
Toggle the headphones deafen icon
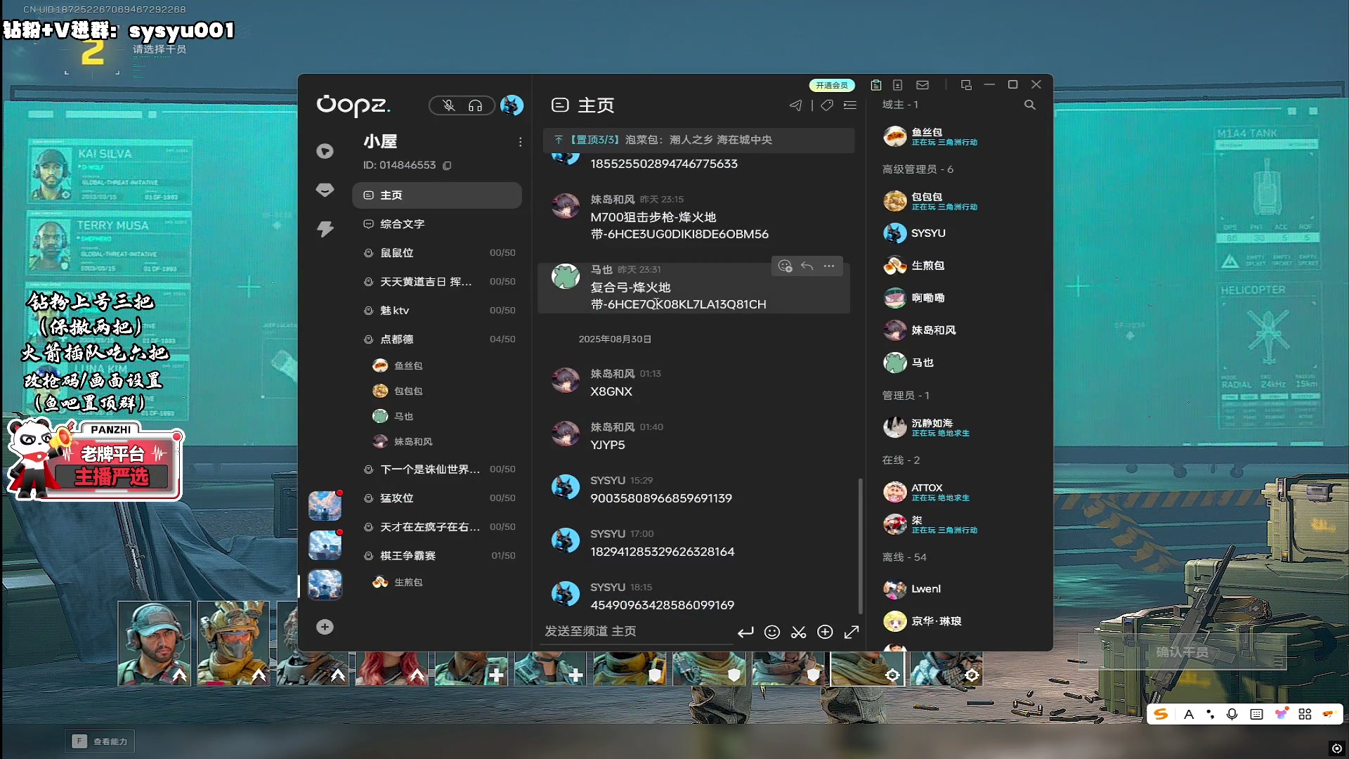tap(476, 105)
